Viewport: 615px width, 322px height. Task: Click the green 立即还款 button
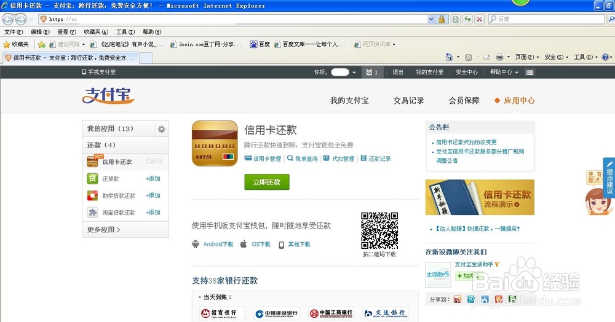point(267,182)
